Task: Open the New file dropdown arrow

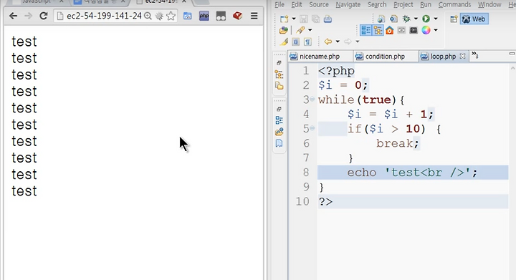Action: (294, 19)
